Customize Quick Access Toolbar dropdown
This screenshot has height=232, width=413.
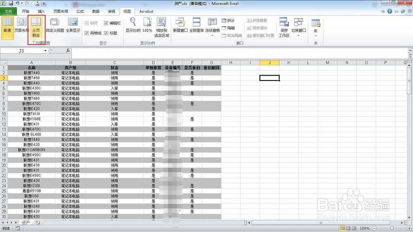click(44, 4)
